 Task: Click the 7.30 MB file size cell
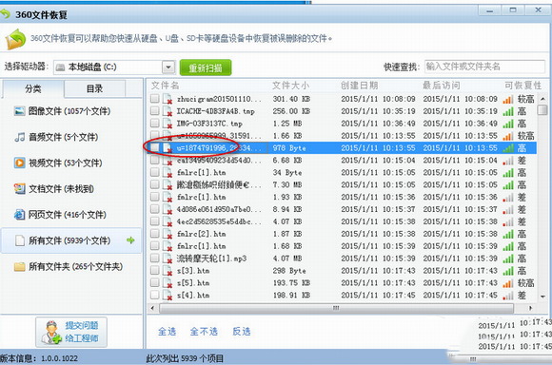pyautogui.click(x=287, y=185)
